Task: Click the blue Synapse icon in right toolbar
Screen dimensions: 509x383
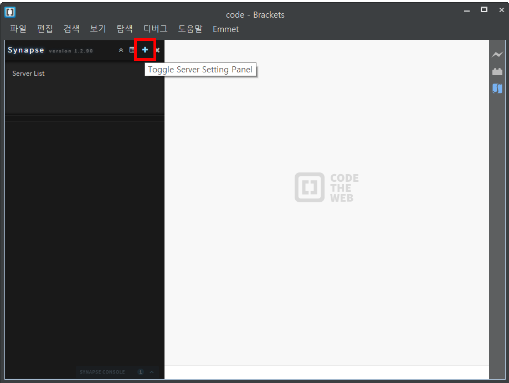Action: (497, 88)
